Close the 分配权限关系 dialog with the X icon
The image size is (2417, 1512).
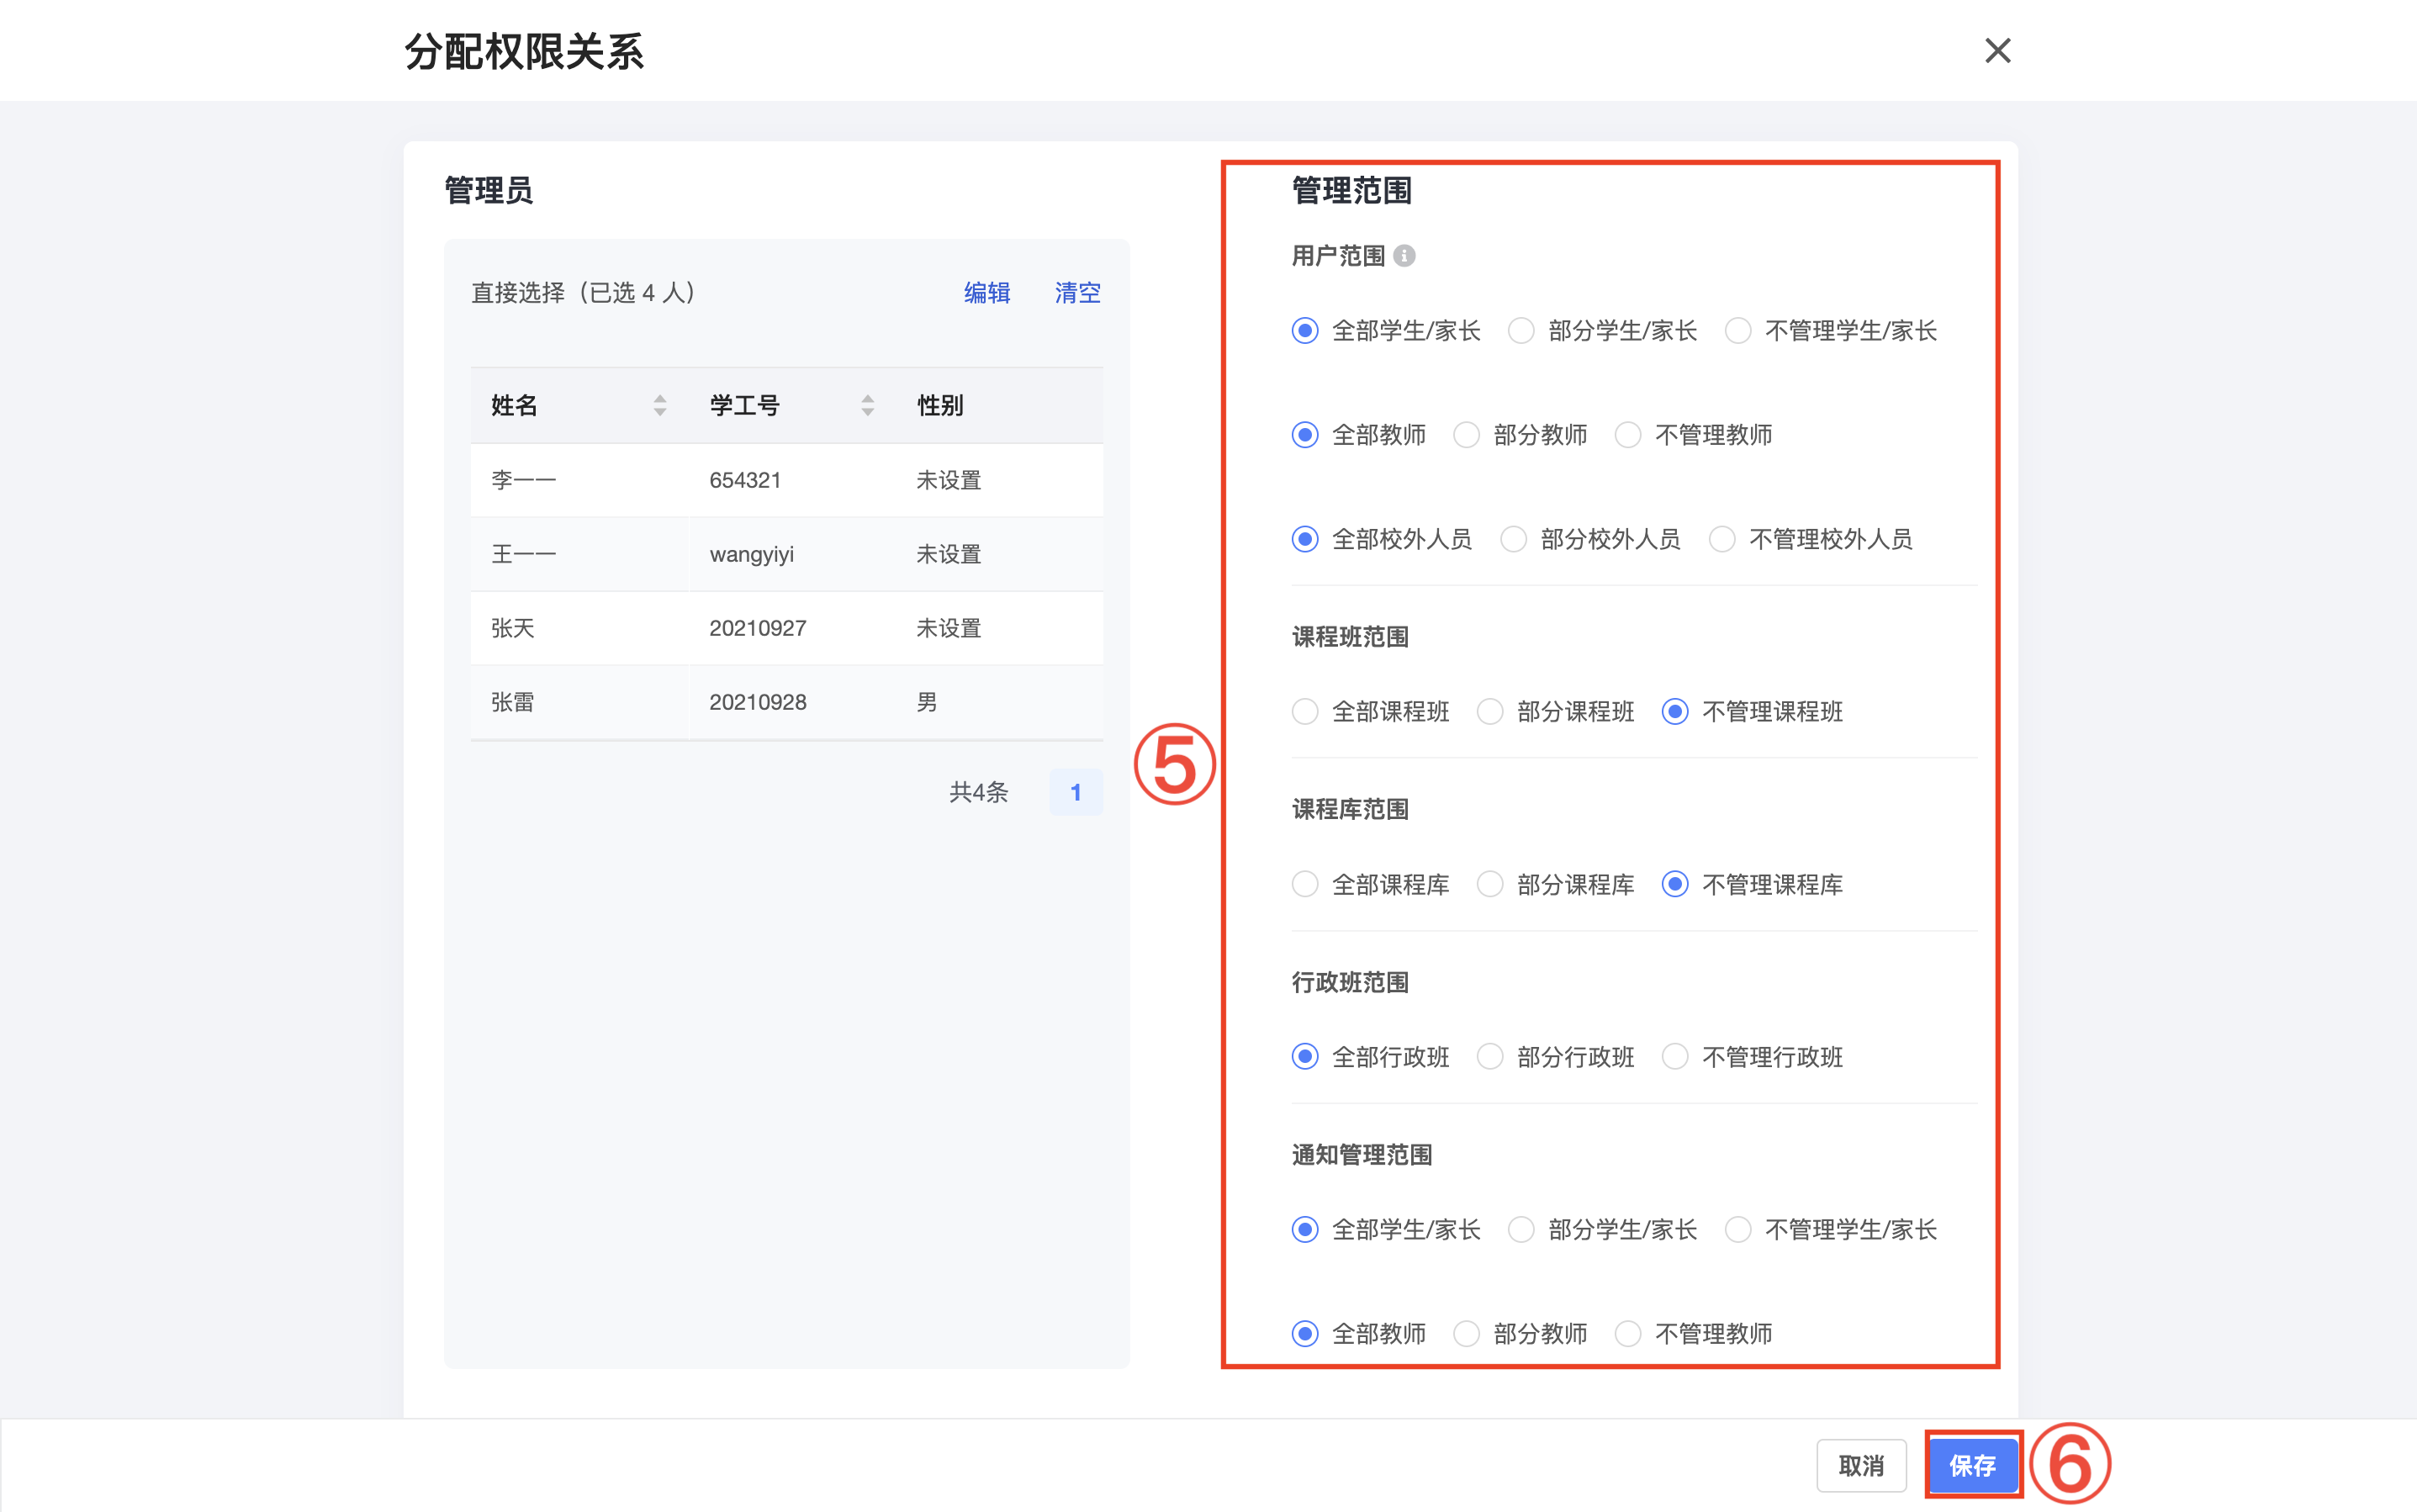[1997, 50]
